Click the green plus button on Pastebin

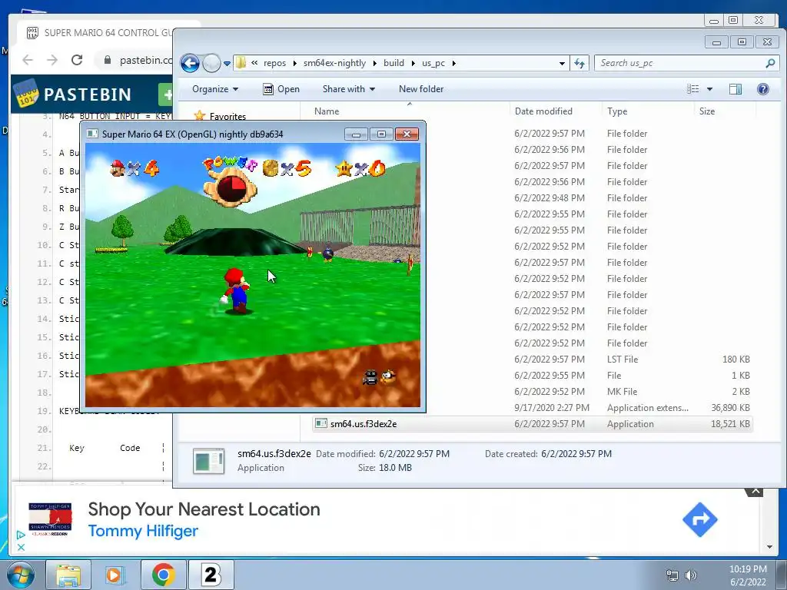tap(166, 94)
